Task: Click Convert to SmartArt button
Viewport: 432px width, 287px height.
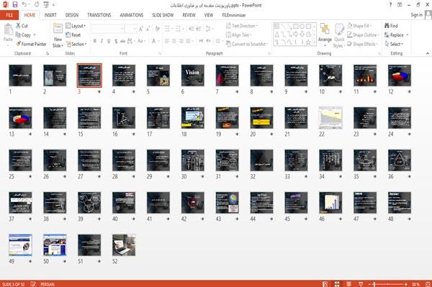Action: 247,44
